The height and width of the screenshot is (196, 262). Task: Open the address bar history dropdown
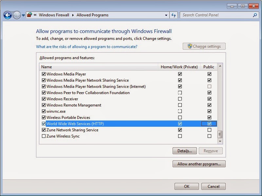(166, 15)
